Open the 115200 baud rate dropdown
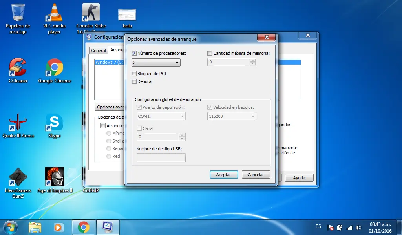 coord(232,116)
